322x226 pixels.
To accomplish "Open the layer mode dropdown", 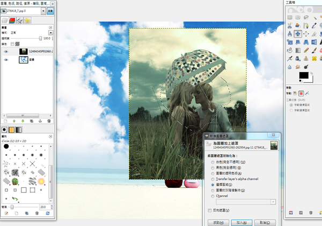I will coord(50,33).
